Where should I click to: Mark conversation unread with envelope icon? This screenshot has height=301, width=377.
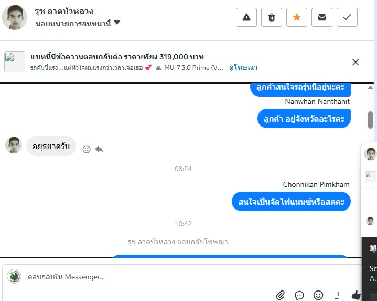pos(322,17)
